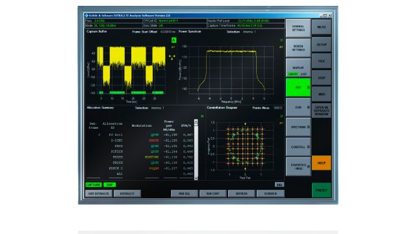This screenshot has width=416, height=234.
Task: Select the green PWR measurement softkey
Action: [x=298, y=87]
